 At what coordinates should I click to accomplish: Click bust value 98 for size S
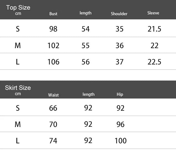pyautogui.click(x=53, y=29)
